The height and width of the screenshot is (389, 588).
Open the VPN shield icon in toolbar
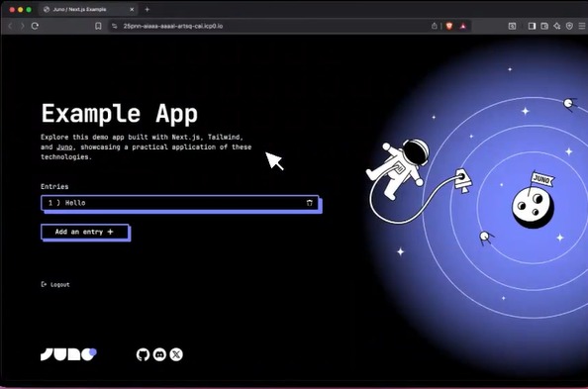(569, 26)
